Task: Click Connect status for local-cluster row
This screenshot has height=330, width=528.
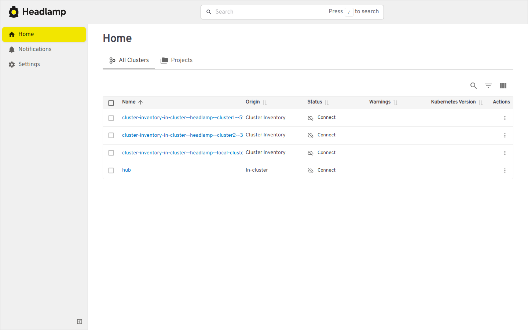Action: pos(322,153)
